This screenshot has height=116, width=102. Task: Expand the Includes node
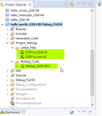(7, 34)
